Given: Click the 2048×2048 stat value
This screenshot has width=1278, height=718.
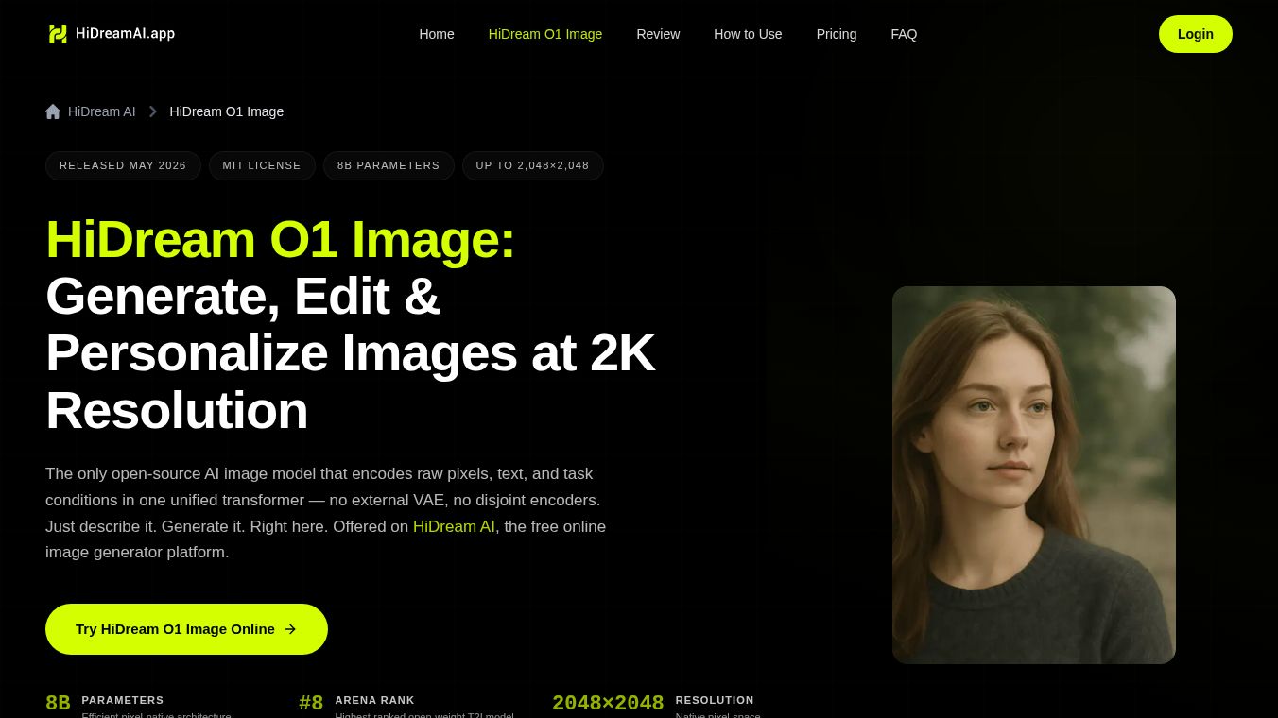Looking at the screenshot, I should click(608, 703).
